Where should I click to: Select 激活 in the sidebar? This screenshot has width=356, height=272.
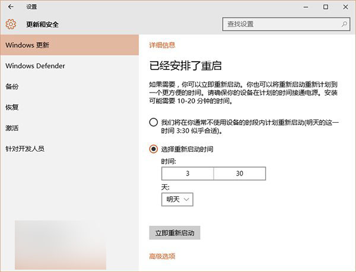pyautogui.click(x=12, y=128)
